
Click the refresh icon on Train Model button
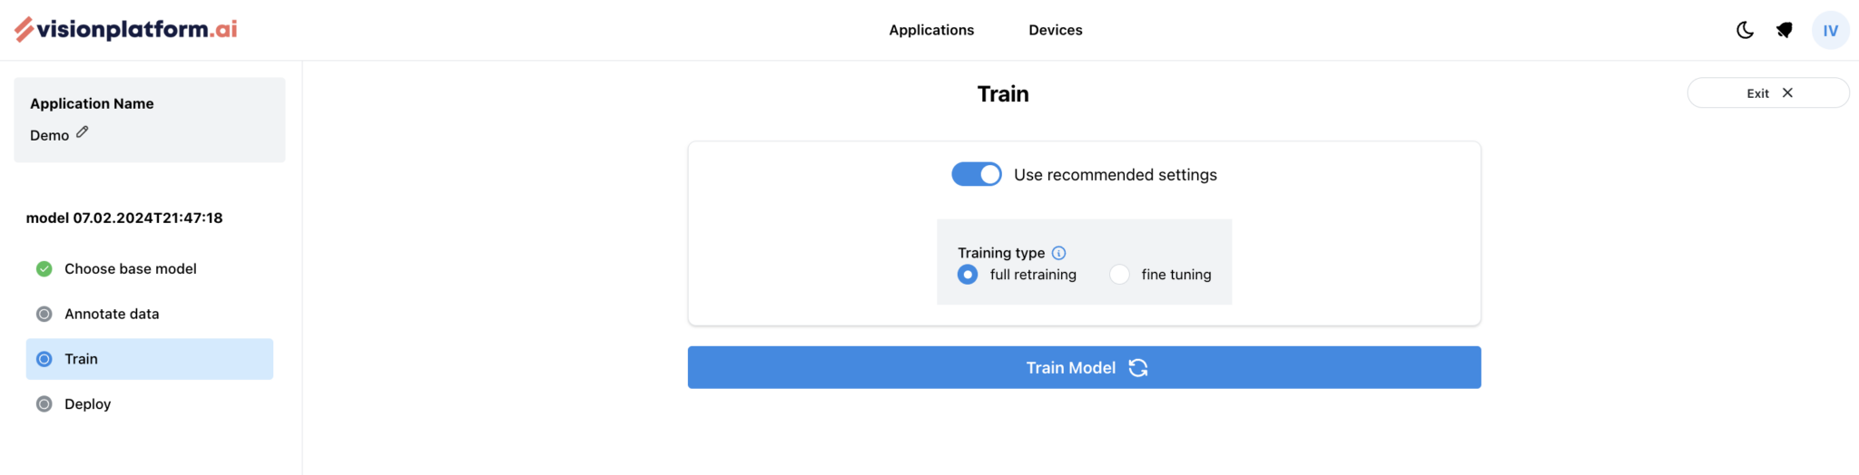[1138, 367]
